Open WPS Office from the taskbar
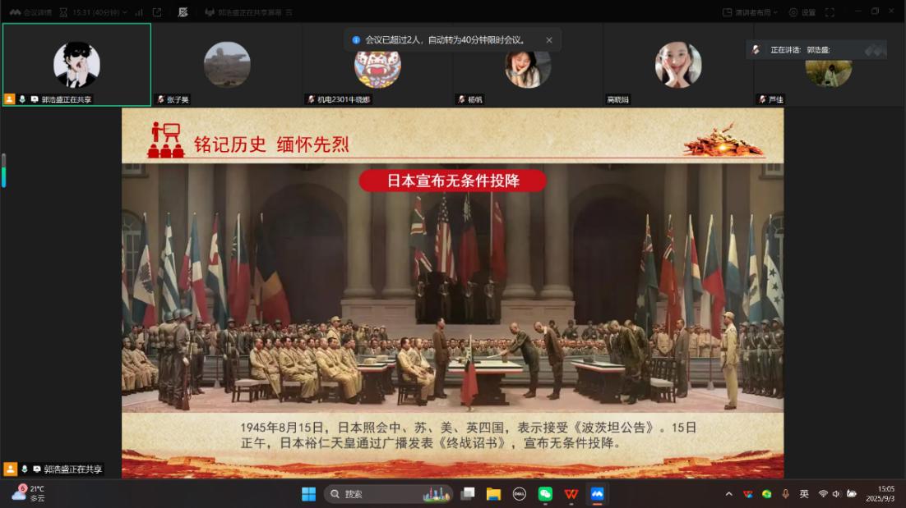This screenshot has width=906, height=508. point(571,494)
